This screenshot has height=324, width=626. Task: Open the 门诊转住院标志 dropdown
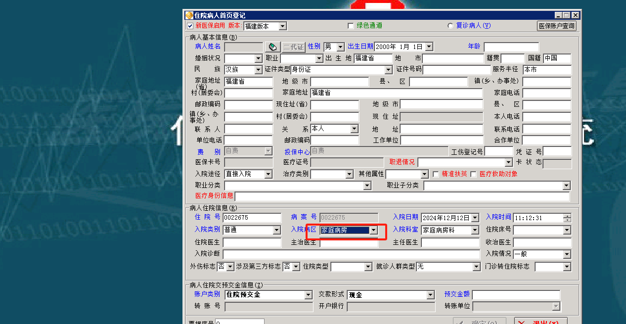click(567, 267)
